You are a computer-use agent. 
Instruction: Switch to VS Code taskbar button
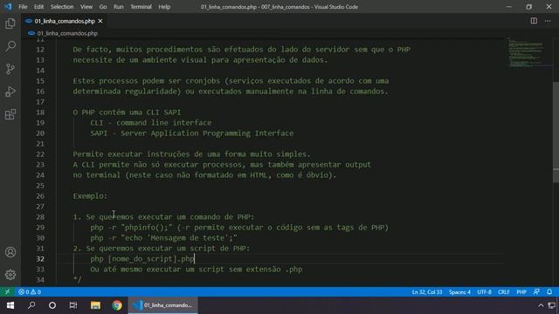click(163, 305)
